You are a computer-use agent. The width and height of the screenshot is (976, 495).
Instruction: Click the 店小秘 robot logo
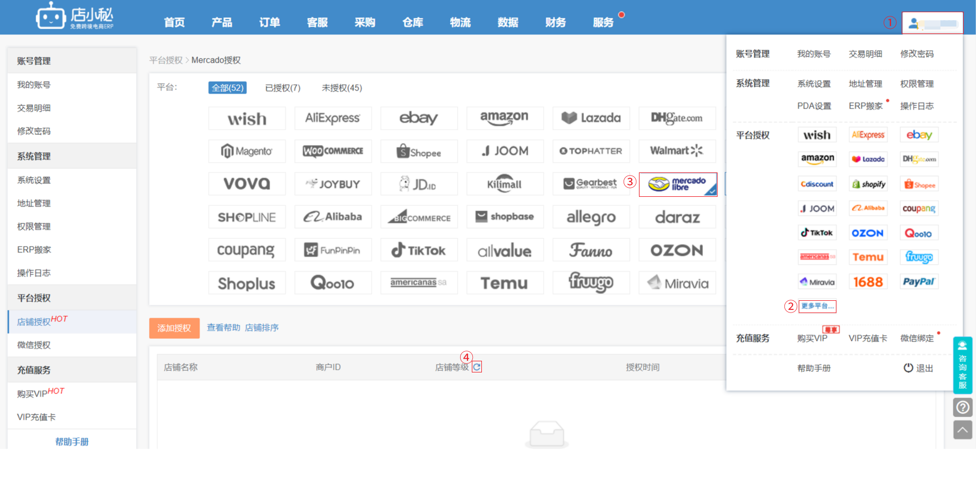pos(75,15)
